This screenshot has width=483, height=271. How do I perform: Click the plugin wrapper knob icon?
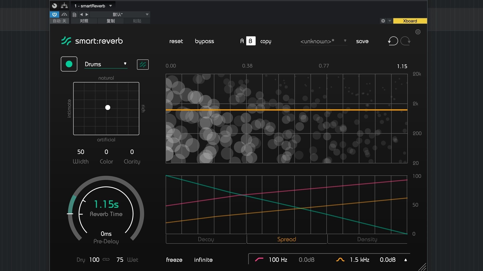click(54, 6)
